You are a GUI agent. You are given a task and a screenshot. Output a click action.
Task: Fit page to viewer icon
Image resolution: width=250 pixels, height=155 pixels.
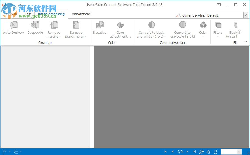tap(208, 152)
